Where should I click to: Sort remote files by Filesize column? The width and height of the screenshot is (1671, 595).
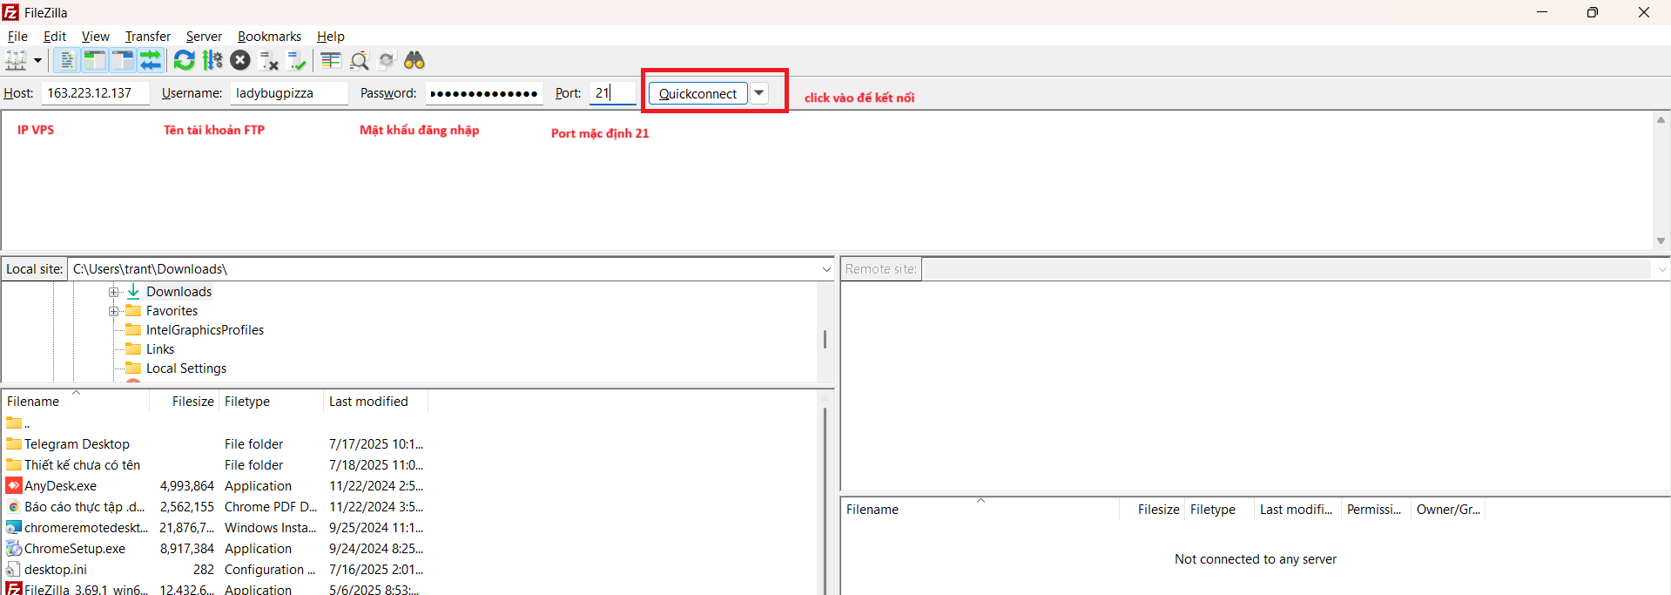click(x=1152, y=510)
